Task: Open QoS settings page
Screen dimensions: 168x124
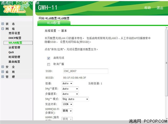Action: pos(11,52)
